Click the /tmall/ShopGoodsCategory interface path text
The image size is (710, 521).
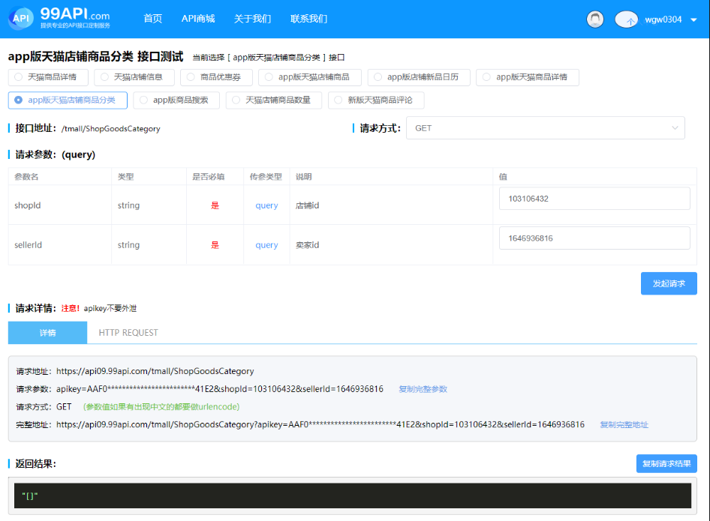coord(110,129)
